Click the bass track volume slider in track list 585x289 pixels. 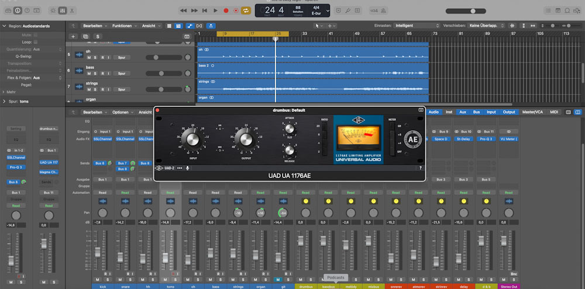point(164,74)
